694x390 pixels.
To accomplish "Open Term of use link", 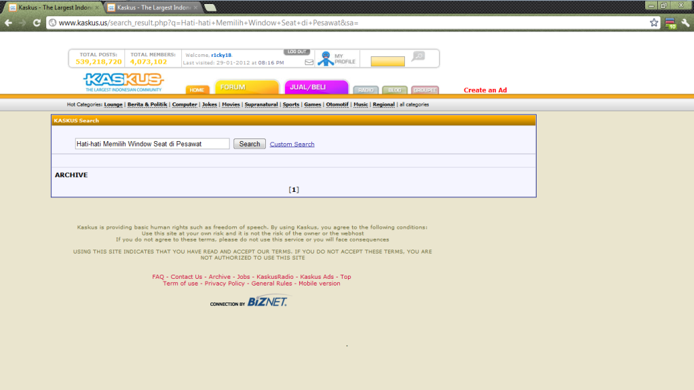I will (180, 284).
